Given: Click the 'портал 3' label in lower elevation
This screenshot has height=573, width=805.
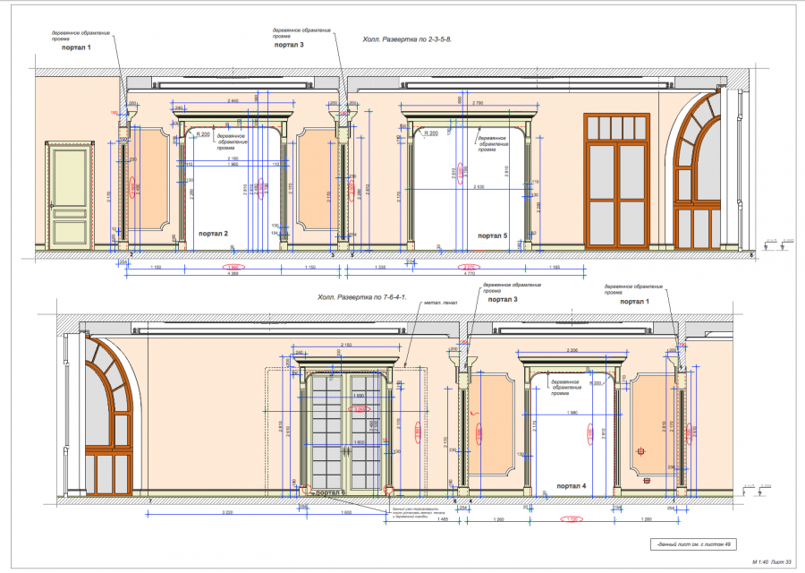Looking at the screenshot, I should coord(503,301).
